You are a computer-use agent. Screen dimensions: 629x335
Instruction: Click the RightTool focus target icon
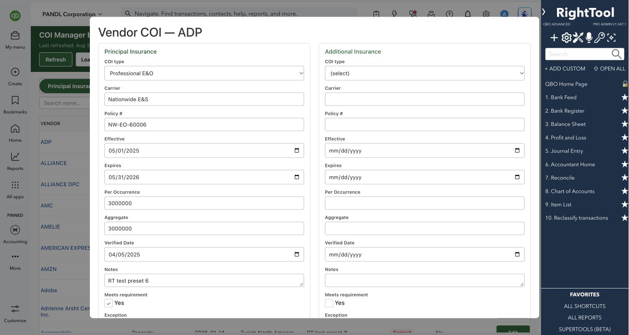click(x=611, y=38)
